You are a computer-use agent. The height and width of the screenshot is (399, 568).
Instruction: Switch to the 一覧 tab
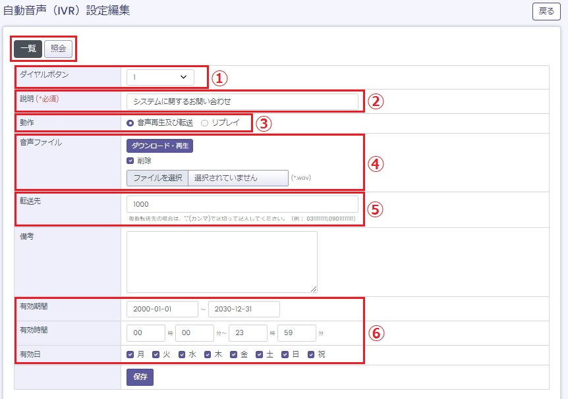coord(28,49)
